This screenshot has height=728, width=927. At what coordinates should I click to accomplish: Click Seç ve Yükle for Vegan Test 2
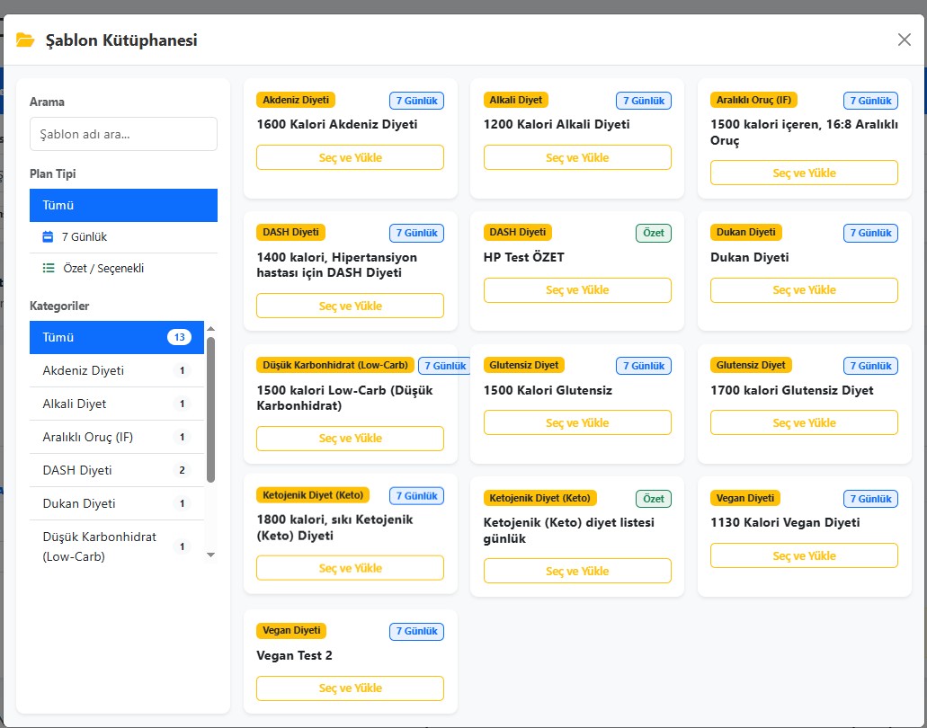tap(350, 688)
